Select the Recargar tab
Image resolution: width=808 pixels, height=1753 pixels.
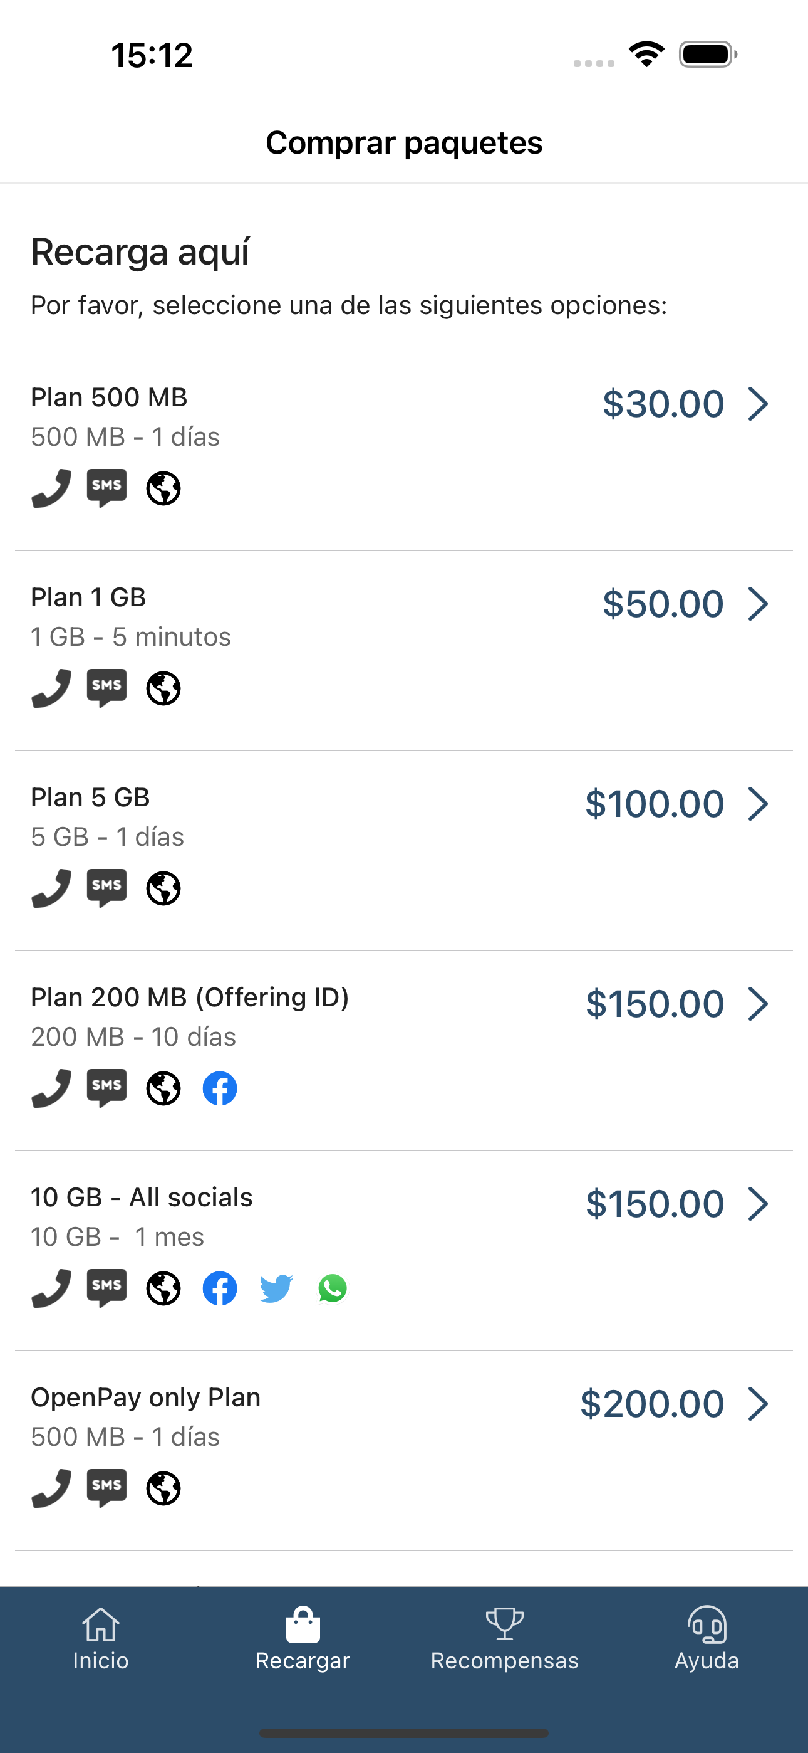[303, 1639]
